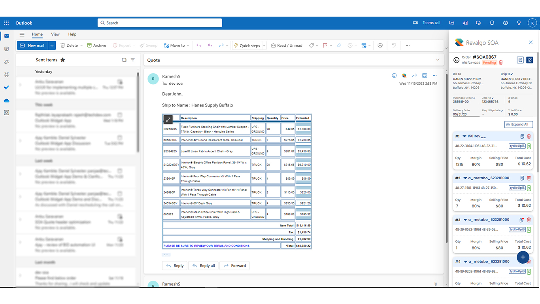
Task: Pin the message with ribbon pin icon
Action: tap(339, 46)
